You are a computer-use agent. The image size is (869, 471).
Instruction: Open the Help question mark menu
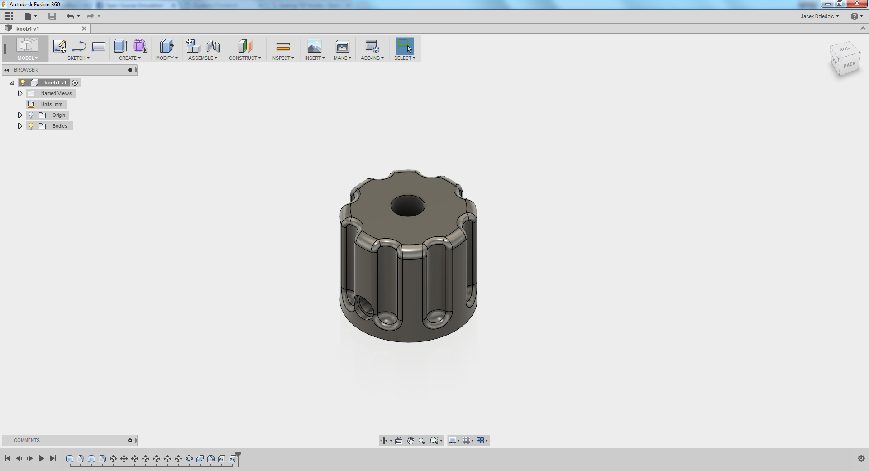point(854,16)
